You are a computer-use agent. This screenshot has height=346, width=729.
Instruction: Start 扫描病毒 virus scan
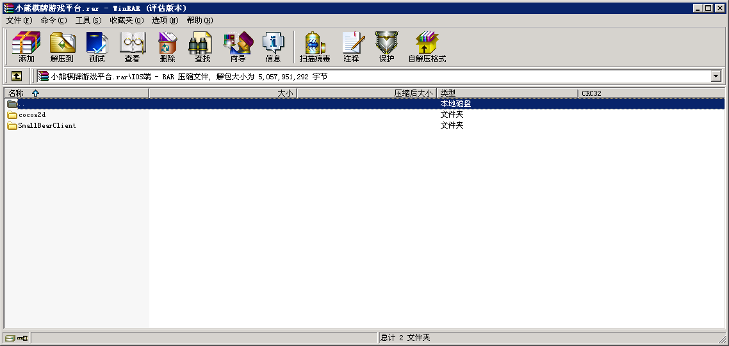pos(315,47)
